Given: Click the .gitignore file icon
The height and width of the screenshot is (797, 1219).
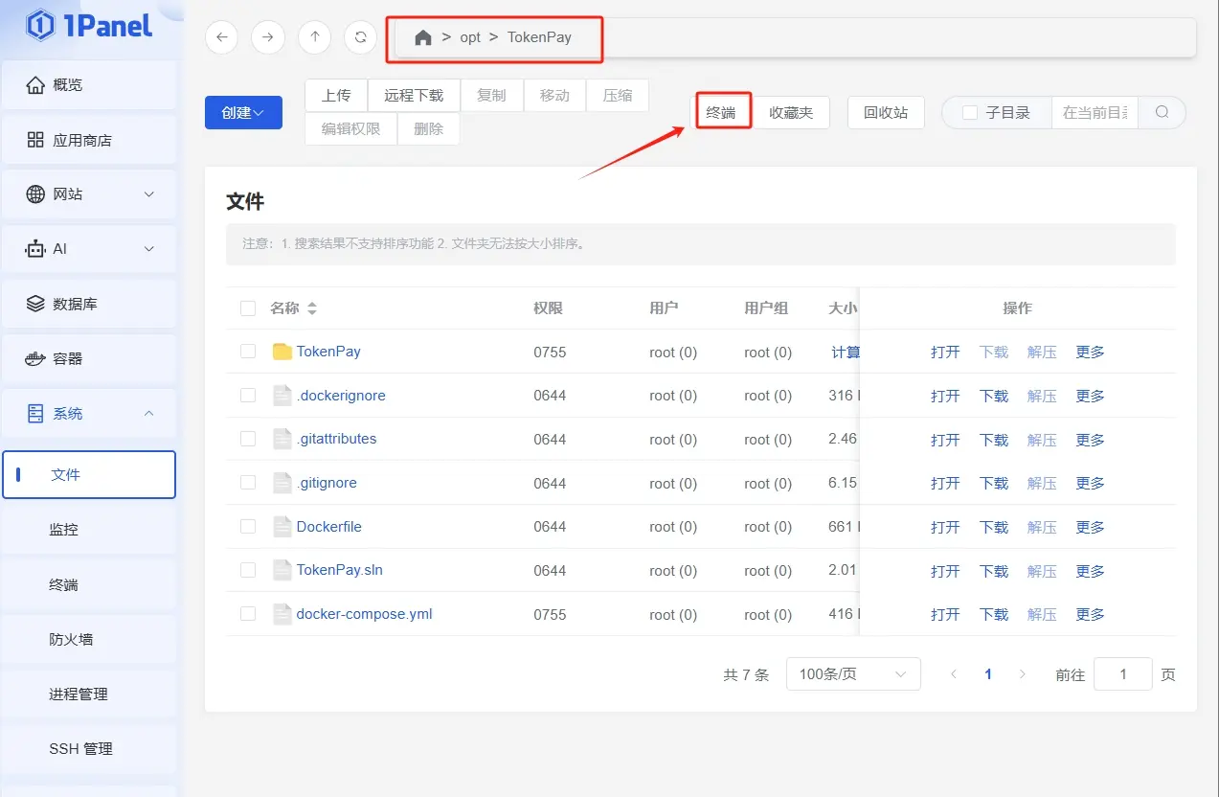Looking at the screenshot, I should 282,483.
